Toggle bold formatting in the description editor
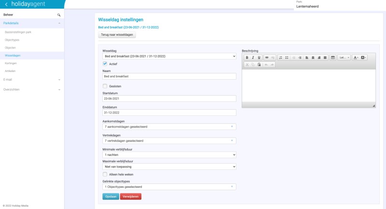 pyautogui.click(x=247, y=57)
